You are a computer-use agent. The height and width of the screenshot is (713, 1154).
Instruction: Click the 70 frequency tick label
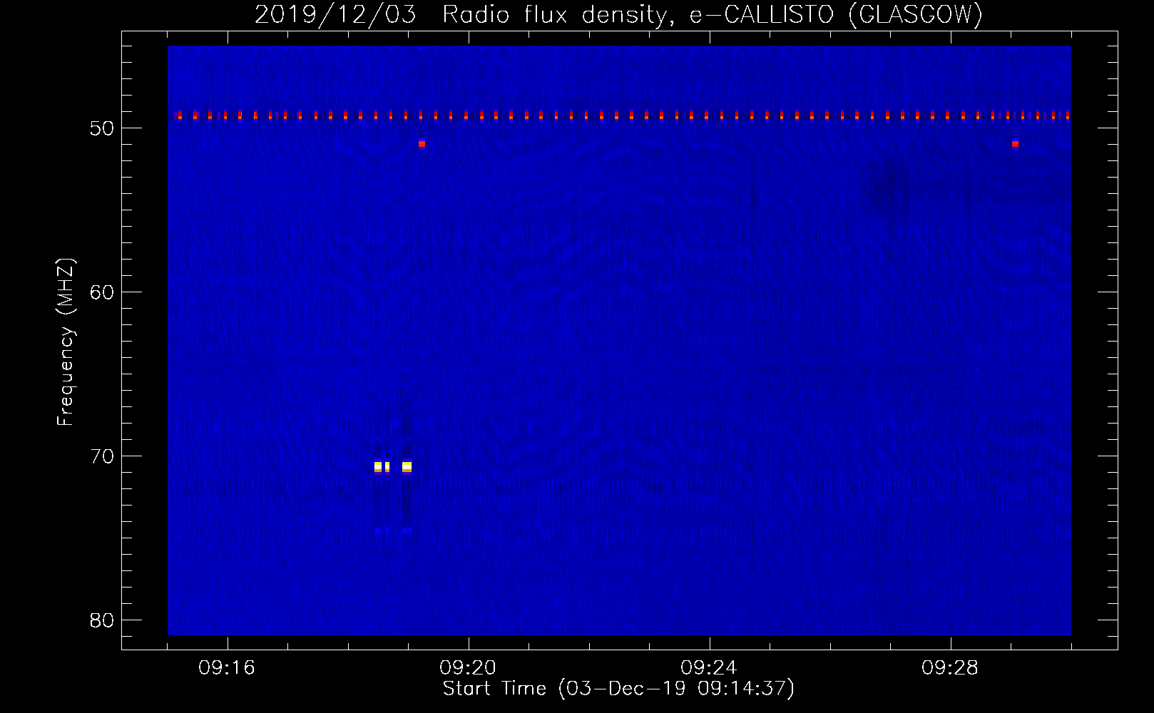[x=102, y=456]
